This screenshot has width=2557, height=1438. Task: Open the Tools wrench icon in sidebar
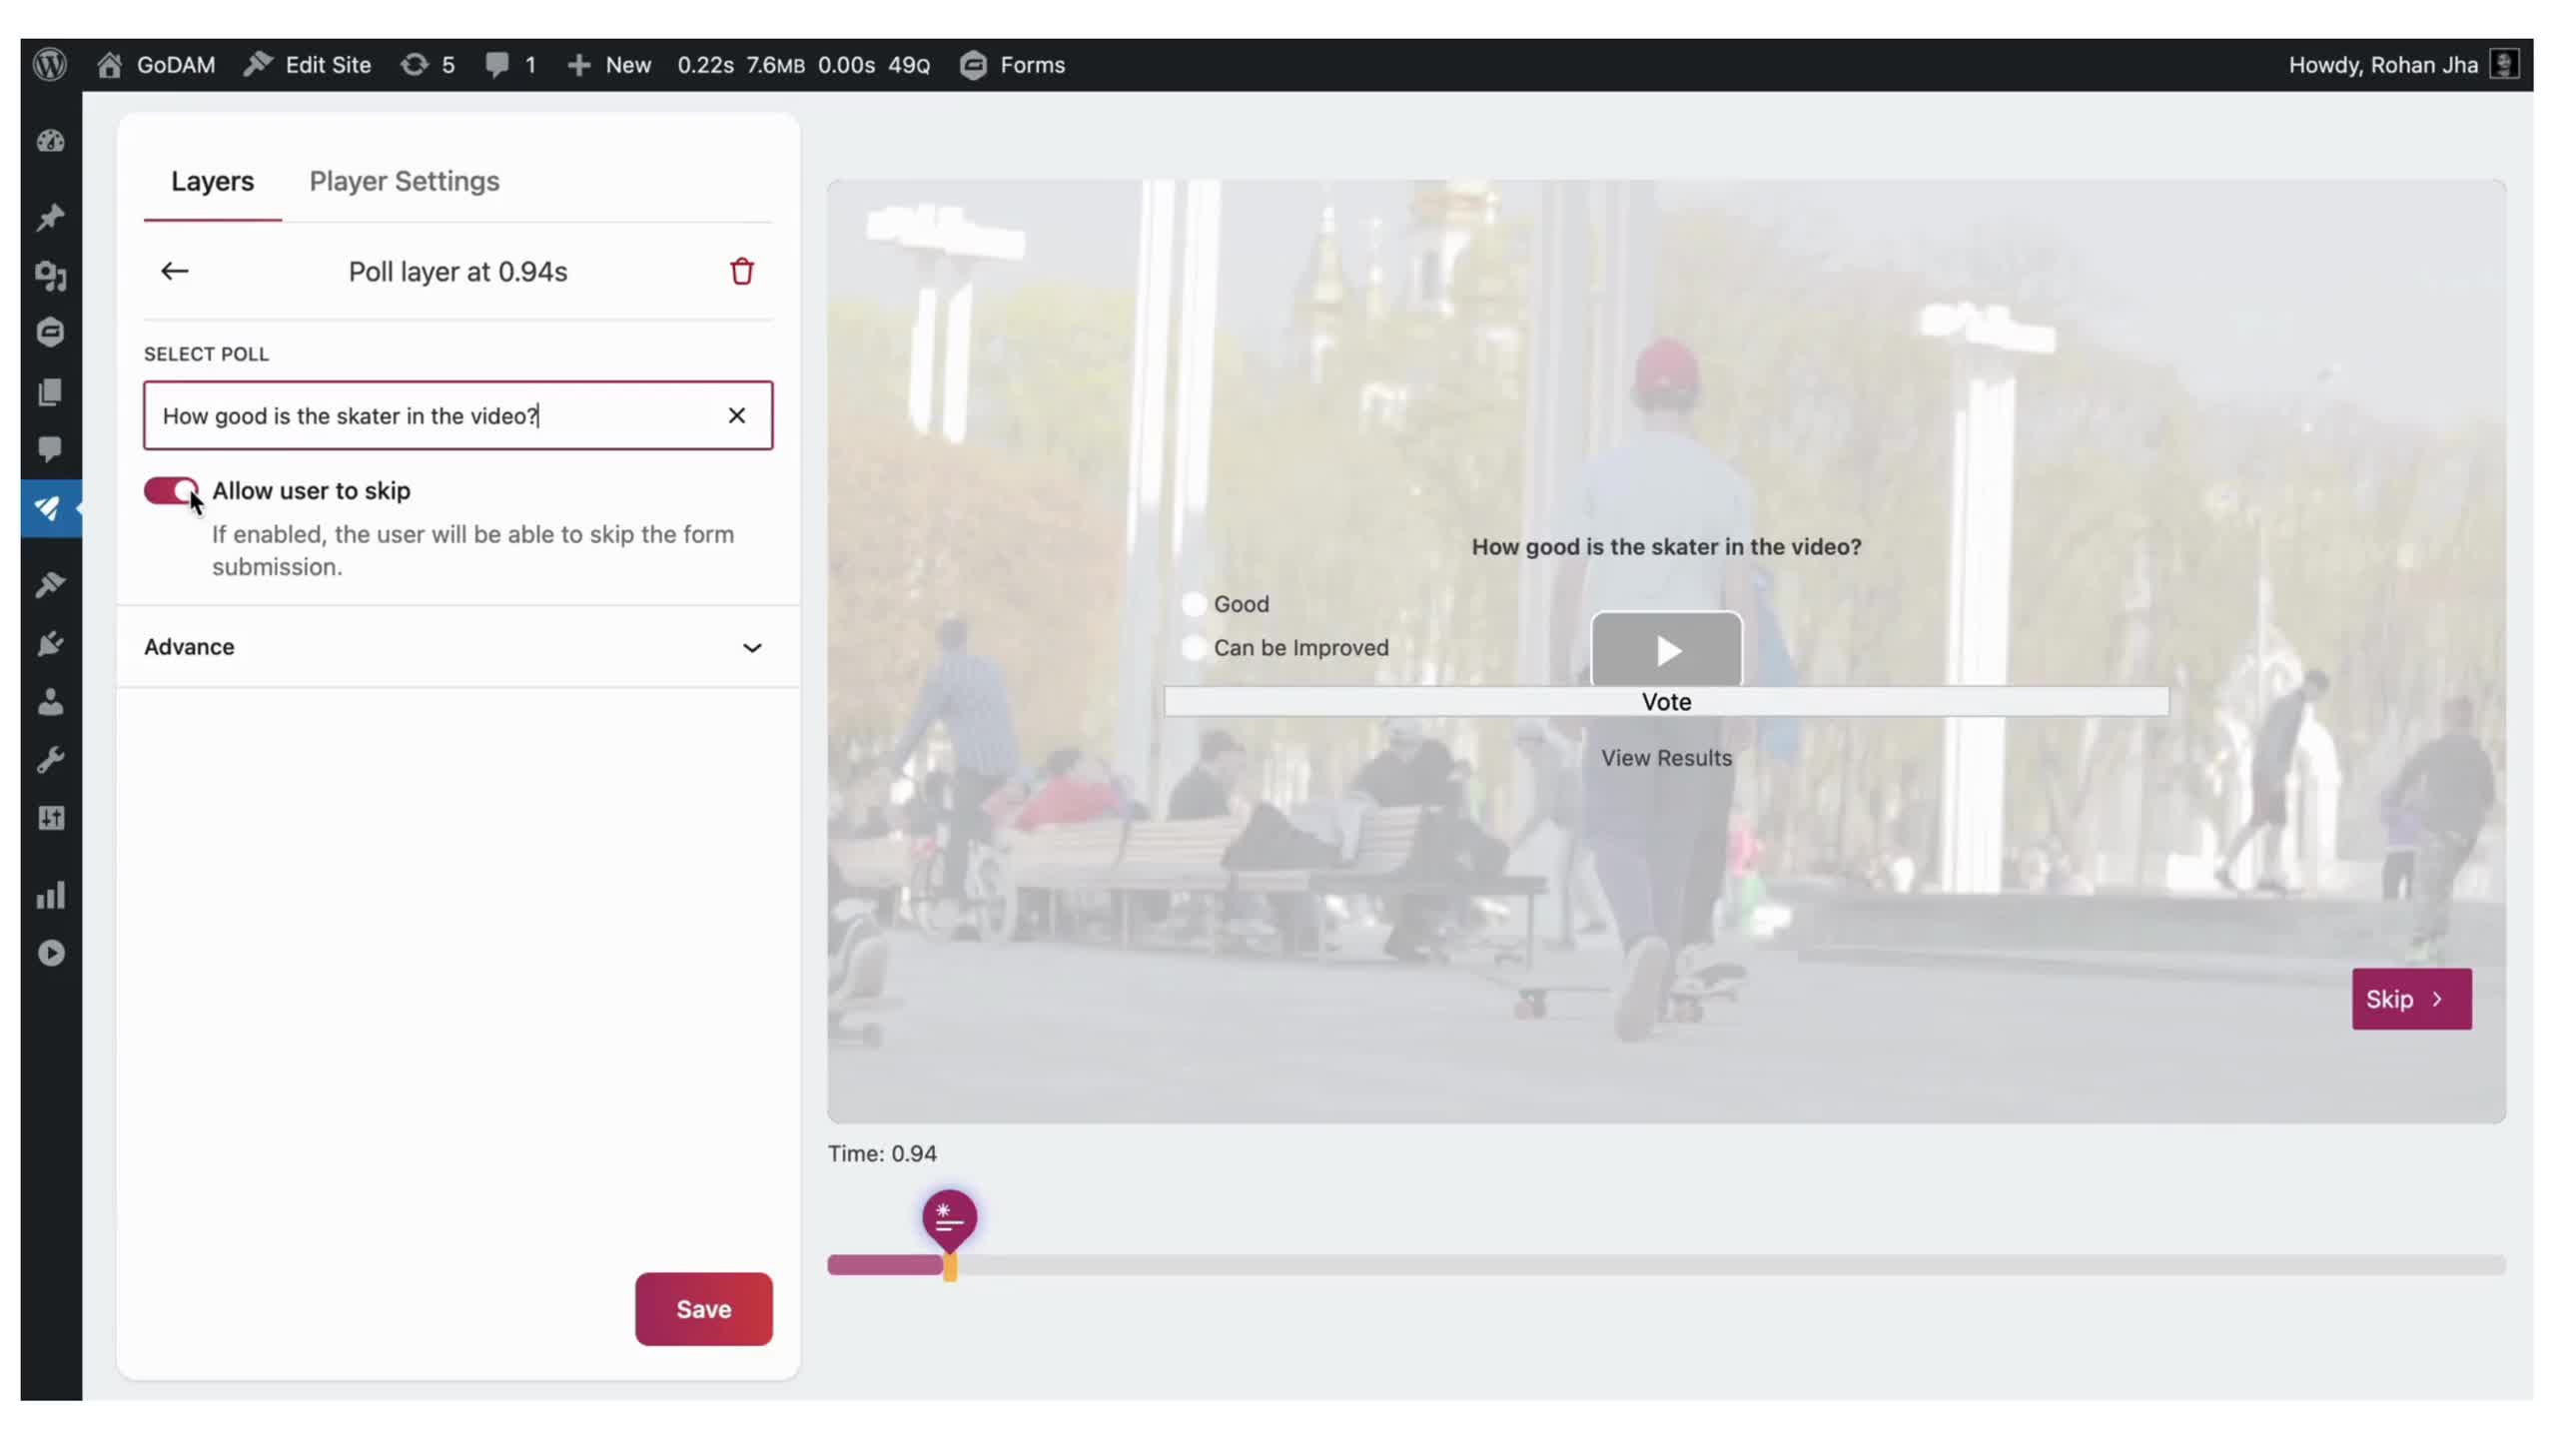(50, 760)
